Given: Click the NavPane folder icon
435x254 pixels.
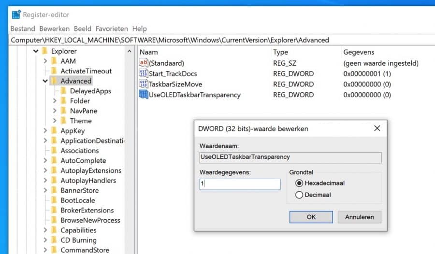Looking at the screenshot, I should pos(63,111).
